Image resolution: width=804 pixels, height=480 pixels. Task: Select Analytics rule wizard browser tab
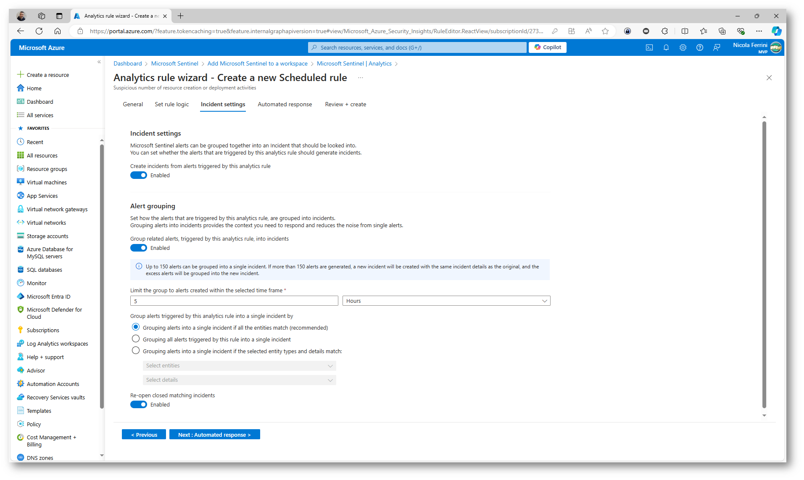coord(121,16)
